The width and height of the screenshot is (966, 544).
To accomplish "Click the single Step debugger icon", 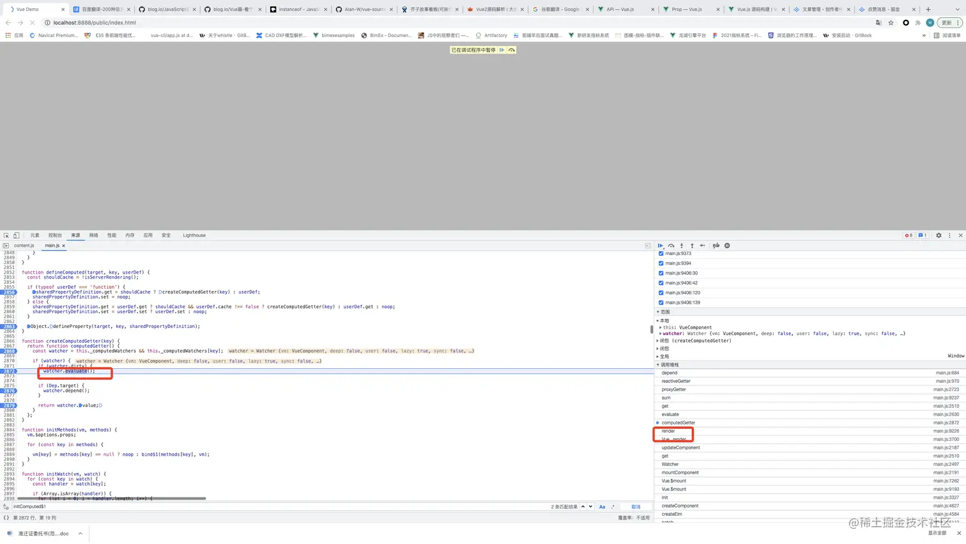I will pos(702,245).
